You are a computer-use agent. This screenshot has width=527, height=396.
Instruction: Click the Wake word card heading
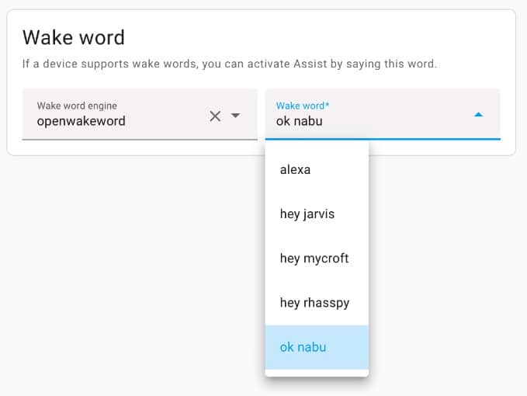74,37
